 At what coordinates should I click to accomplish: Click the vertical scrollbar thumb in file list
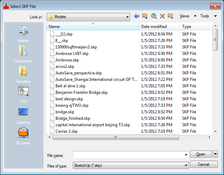(215, 40)
